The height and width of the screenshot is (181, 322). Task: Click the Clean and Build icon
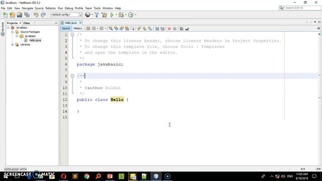point(104,15)
